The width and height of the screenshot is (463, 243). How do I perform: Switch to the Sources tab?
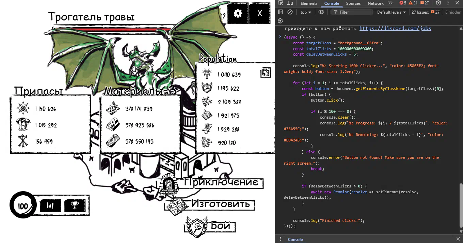click(x=353, y=3)
